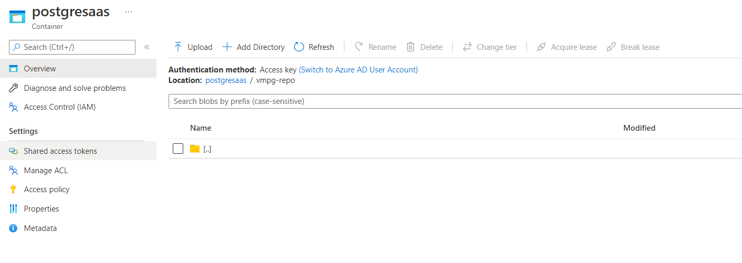Focus the Search blobs by prefix field
This screenshot has height=263, width=742.
455,101
